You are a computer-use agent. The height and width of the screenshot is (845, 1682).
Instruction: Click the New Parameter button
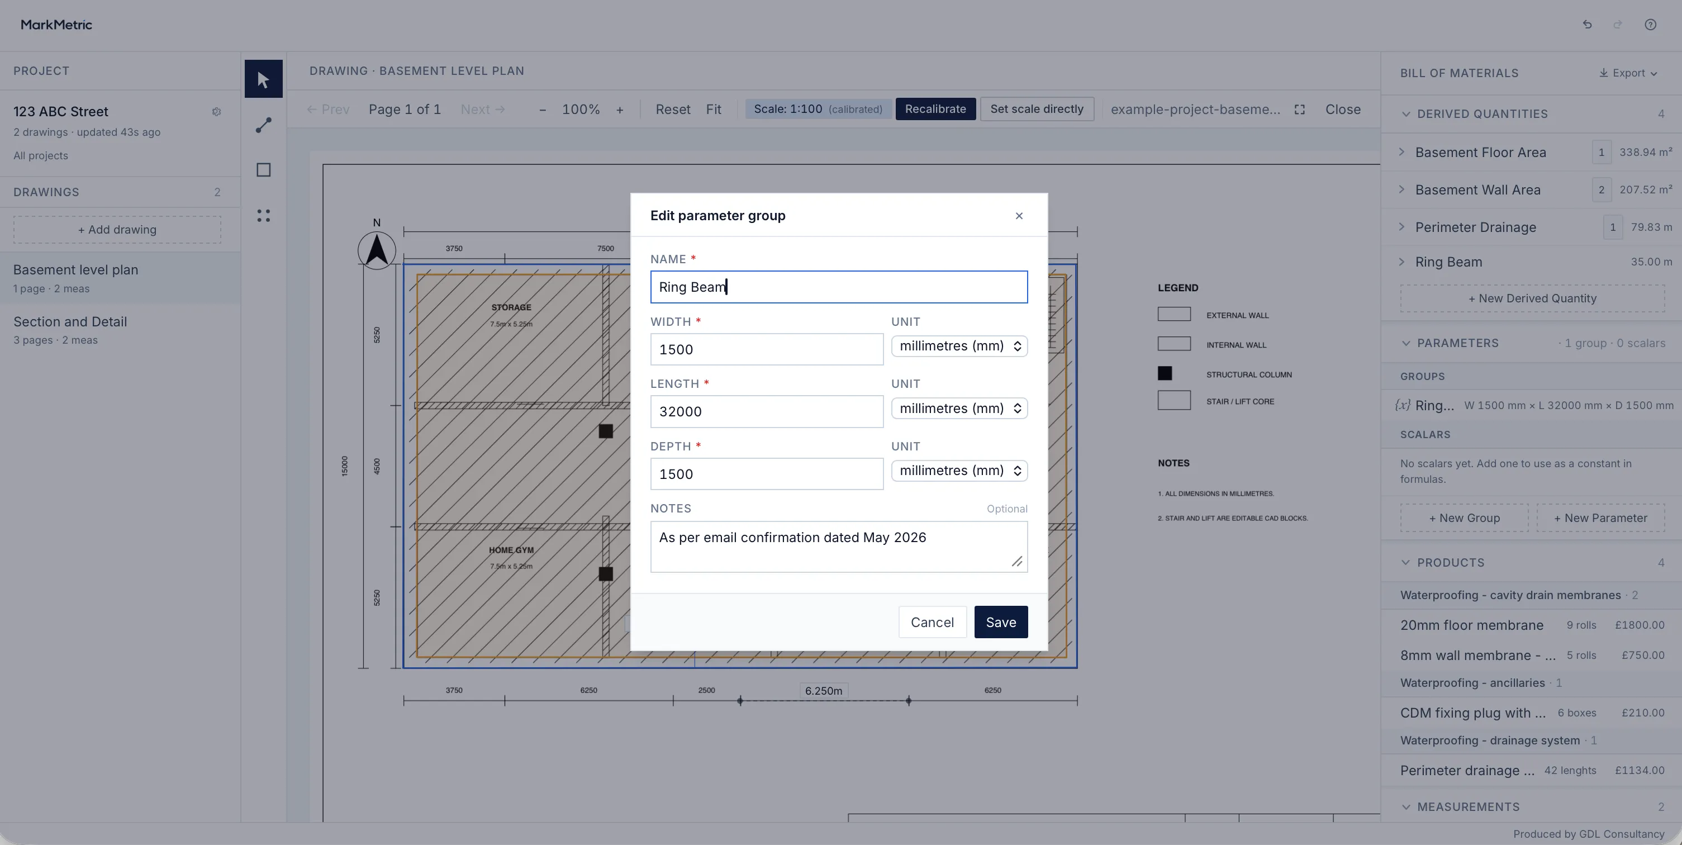point(1600,518)
